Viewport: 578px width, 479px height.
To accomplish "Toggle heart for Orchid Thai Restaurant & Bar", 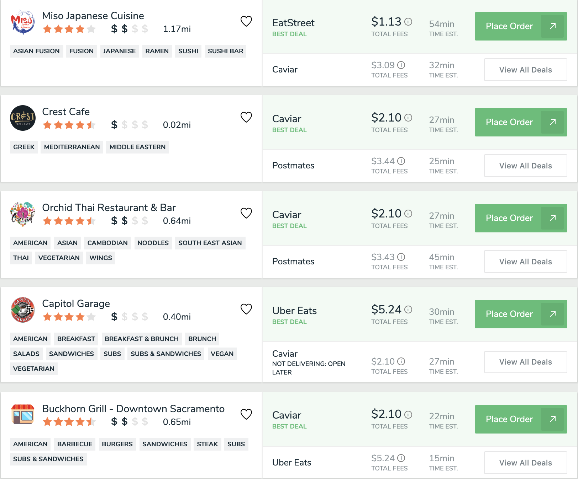I will click(246, 213).
